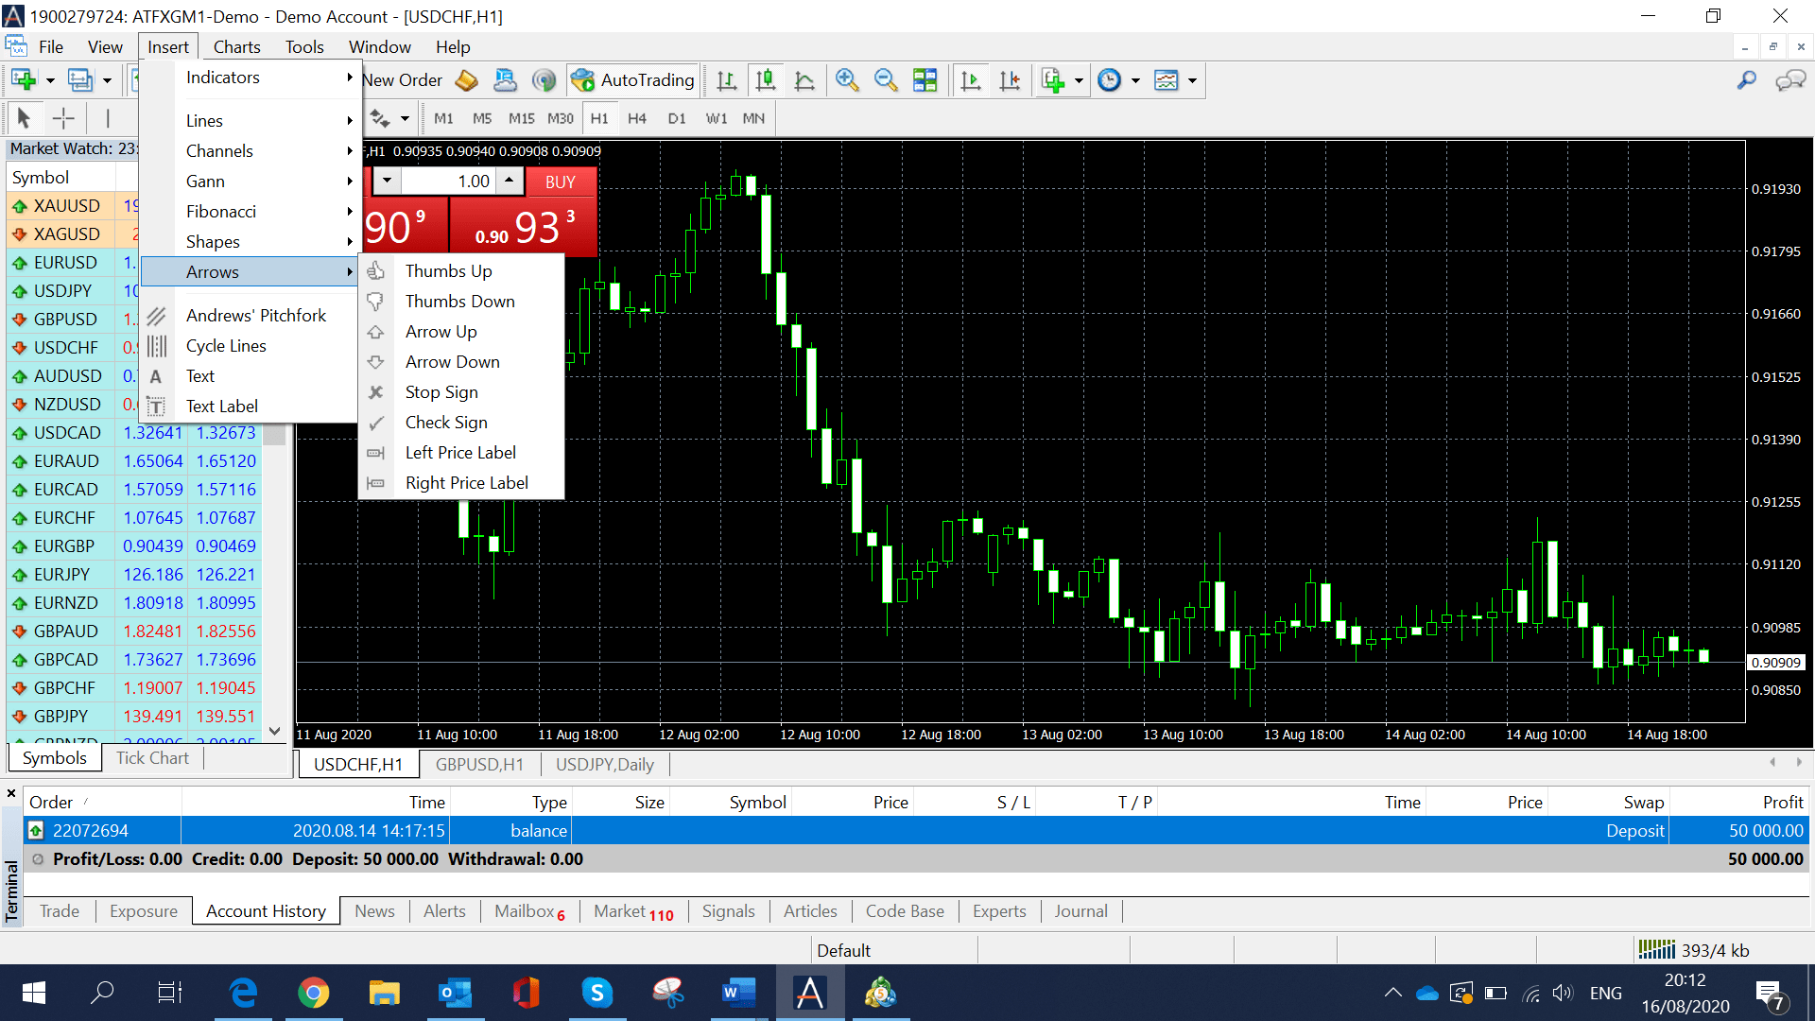
Task: Toggle AutoTrading off
Action: coord(632,80)
